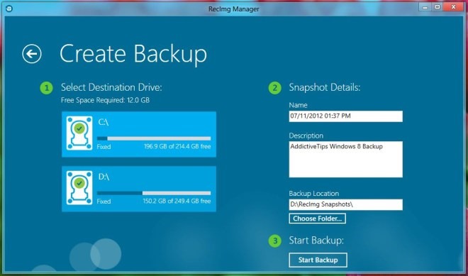This screenshot has height=276, width=468.
Task: Click the D:\ drive usage bar
Action: click(154, 193)
